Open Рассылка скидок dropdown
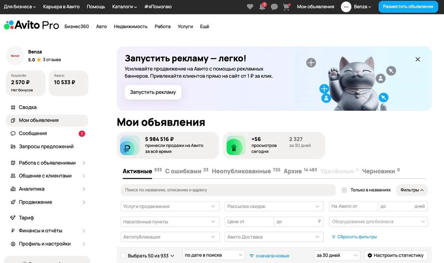Screen dimensions: 444x263 [274, 206]
